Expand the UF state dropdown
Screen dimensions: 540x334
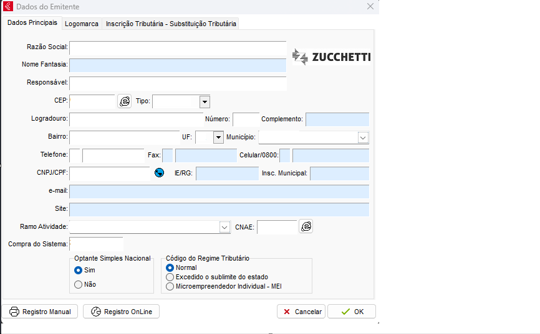coord(218,137)
